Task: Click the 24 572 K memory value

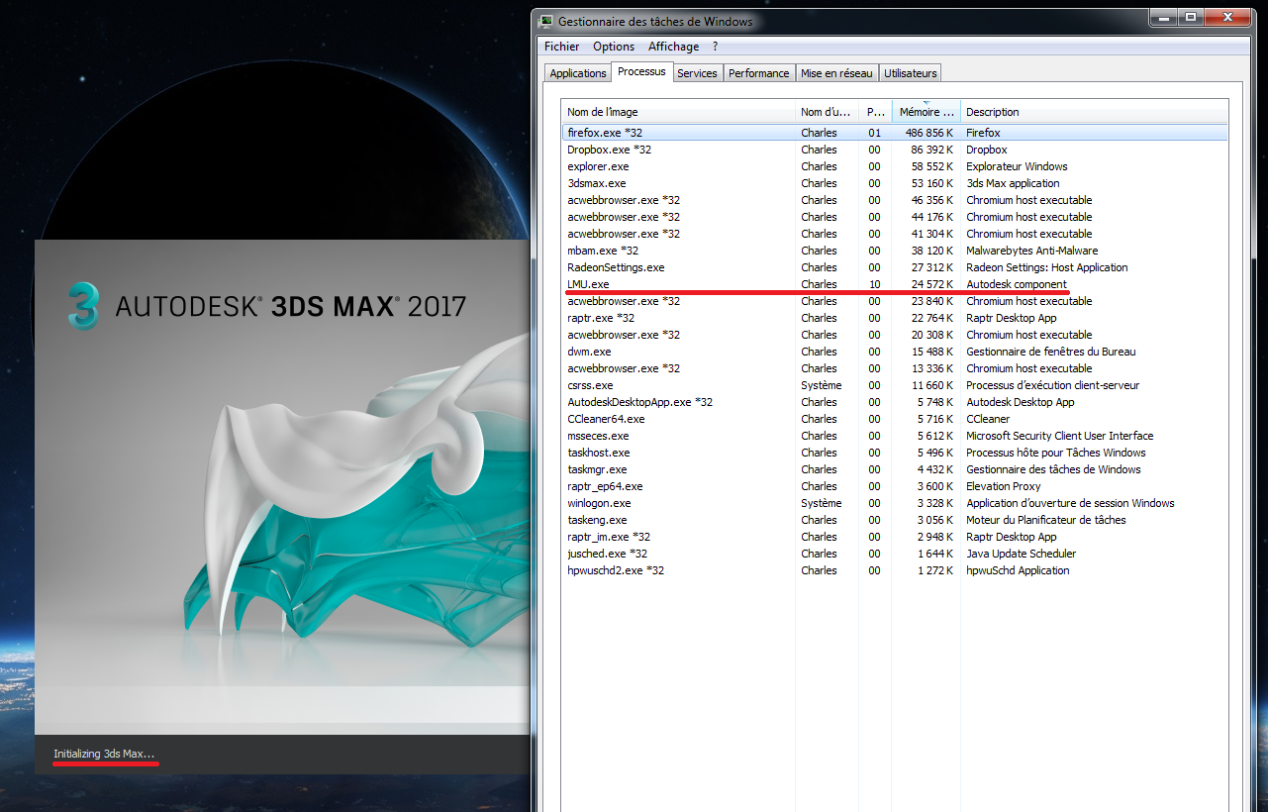Action: tap(932, 284)
